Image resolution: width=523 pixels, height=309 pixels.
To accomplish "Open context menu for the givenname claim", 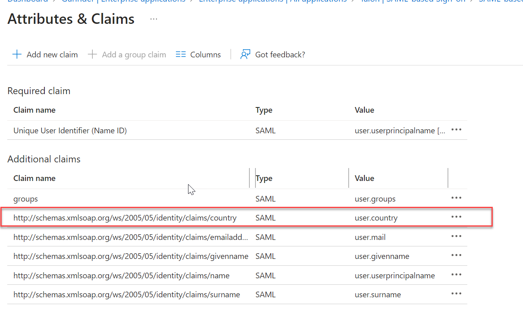I will pyautogui.click(x=456, y=256).
